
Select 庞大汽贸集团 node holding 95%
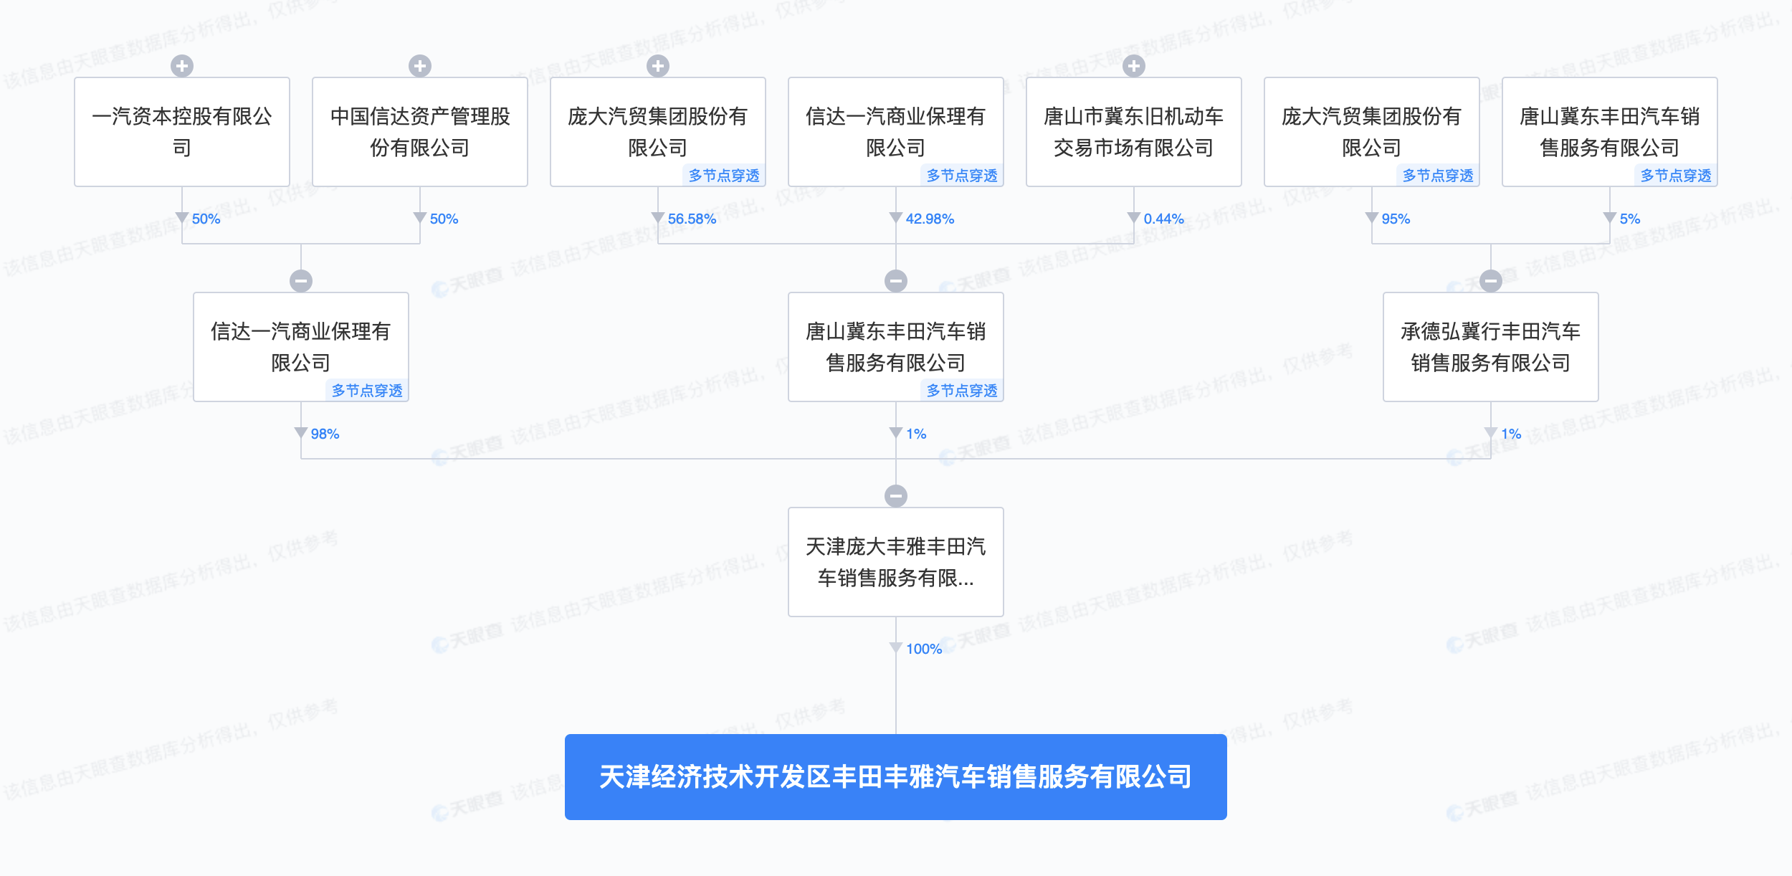click(1372, 132)
